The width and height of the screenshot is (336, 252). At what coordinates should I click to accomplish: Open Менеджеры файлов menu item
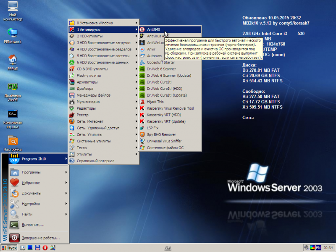tap(104, 95)
